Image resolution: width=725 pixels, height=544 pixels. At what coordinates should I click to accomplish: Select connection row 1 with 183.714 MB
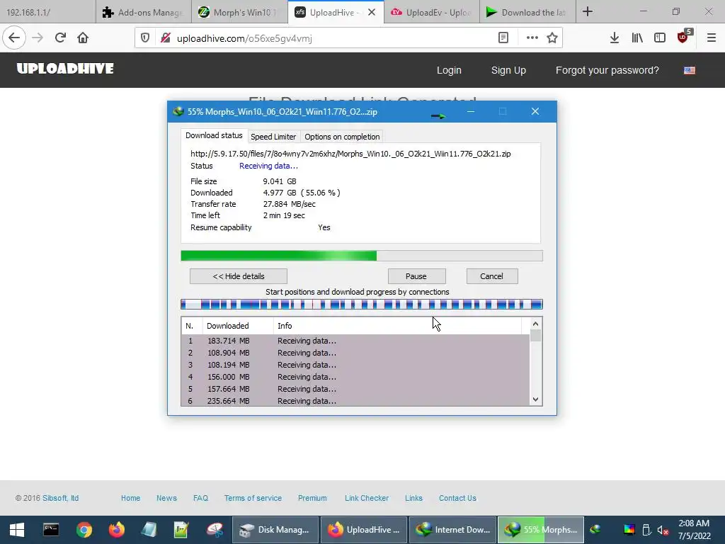click(x=355, y=341)
